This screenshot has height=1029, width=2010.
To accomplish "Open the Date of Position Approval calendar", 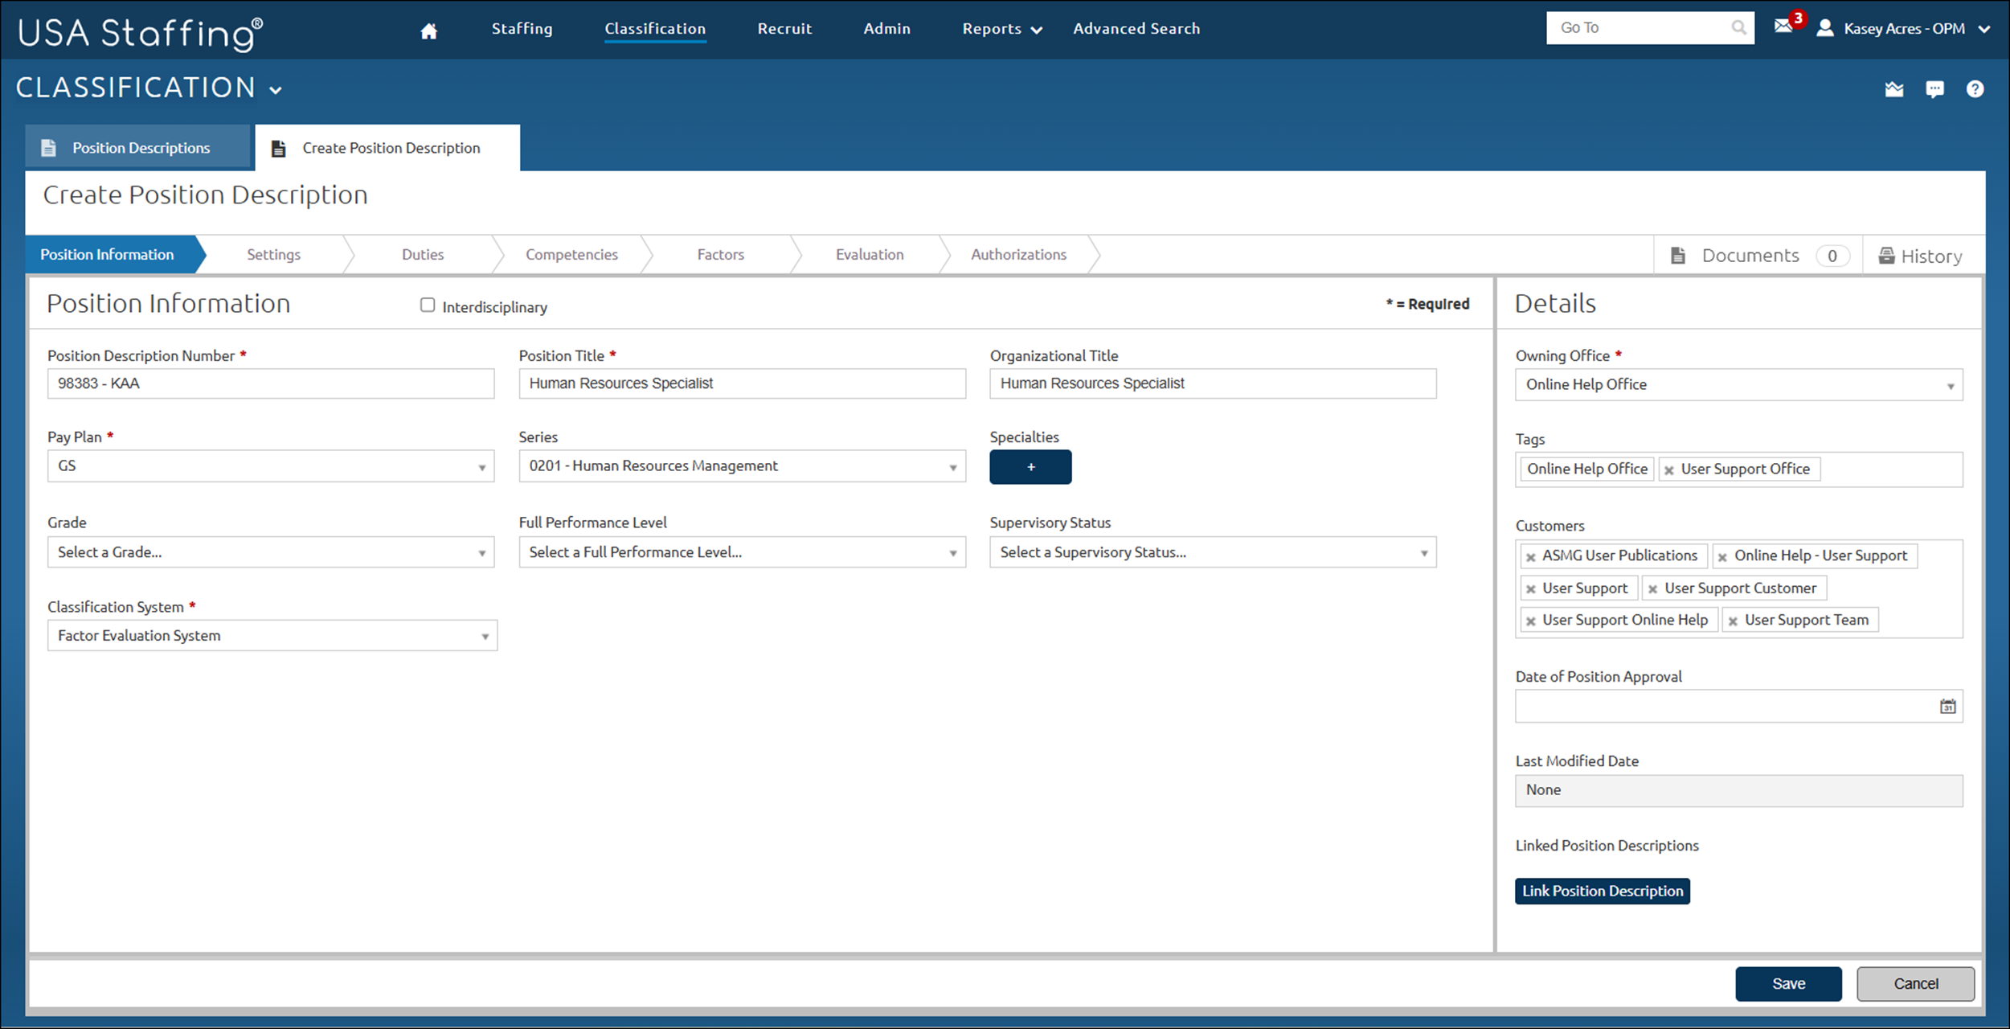I will pos(1948,707).
